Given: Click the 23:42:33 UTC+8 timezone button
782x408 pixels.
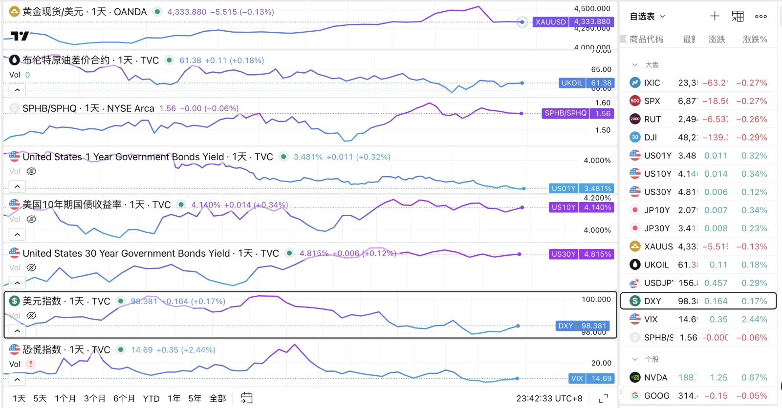Looking at the screenshot, I should (x=549, y=398).
